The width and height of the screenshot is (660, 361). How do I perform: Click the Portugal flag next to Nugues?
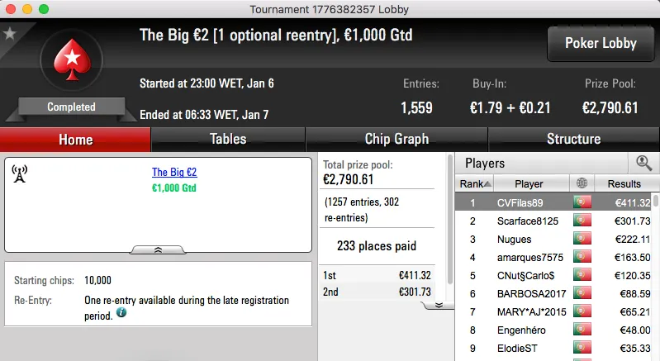[x=582, y=239]
